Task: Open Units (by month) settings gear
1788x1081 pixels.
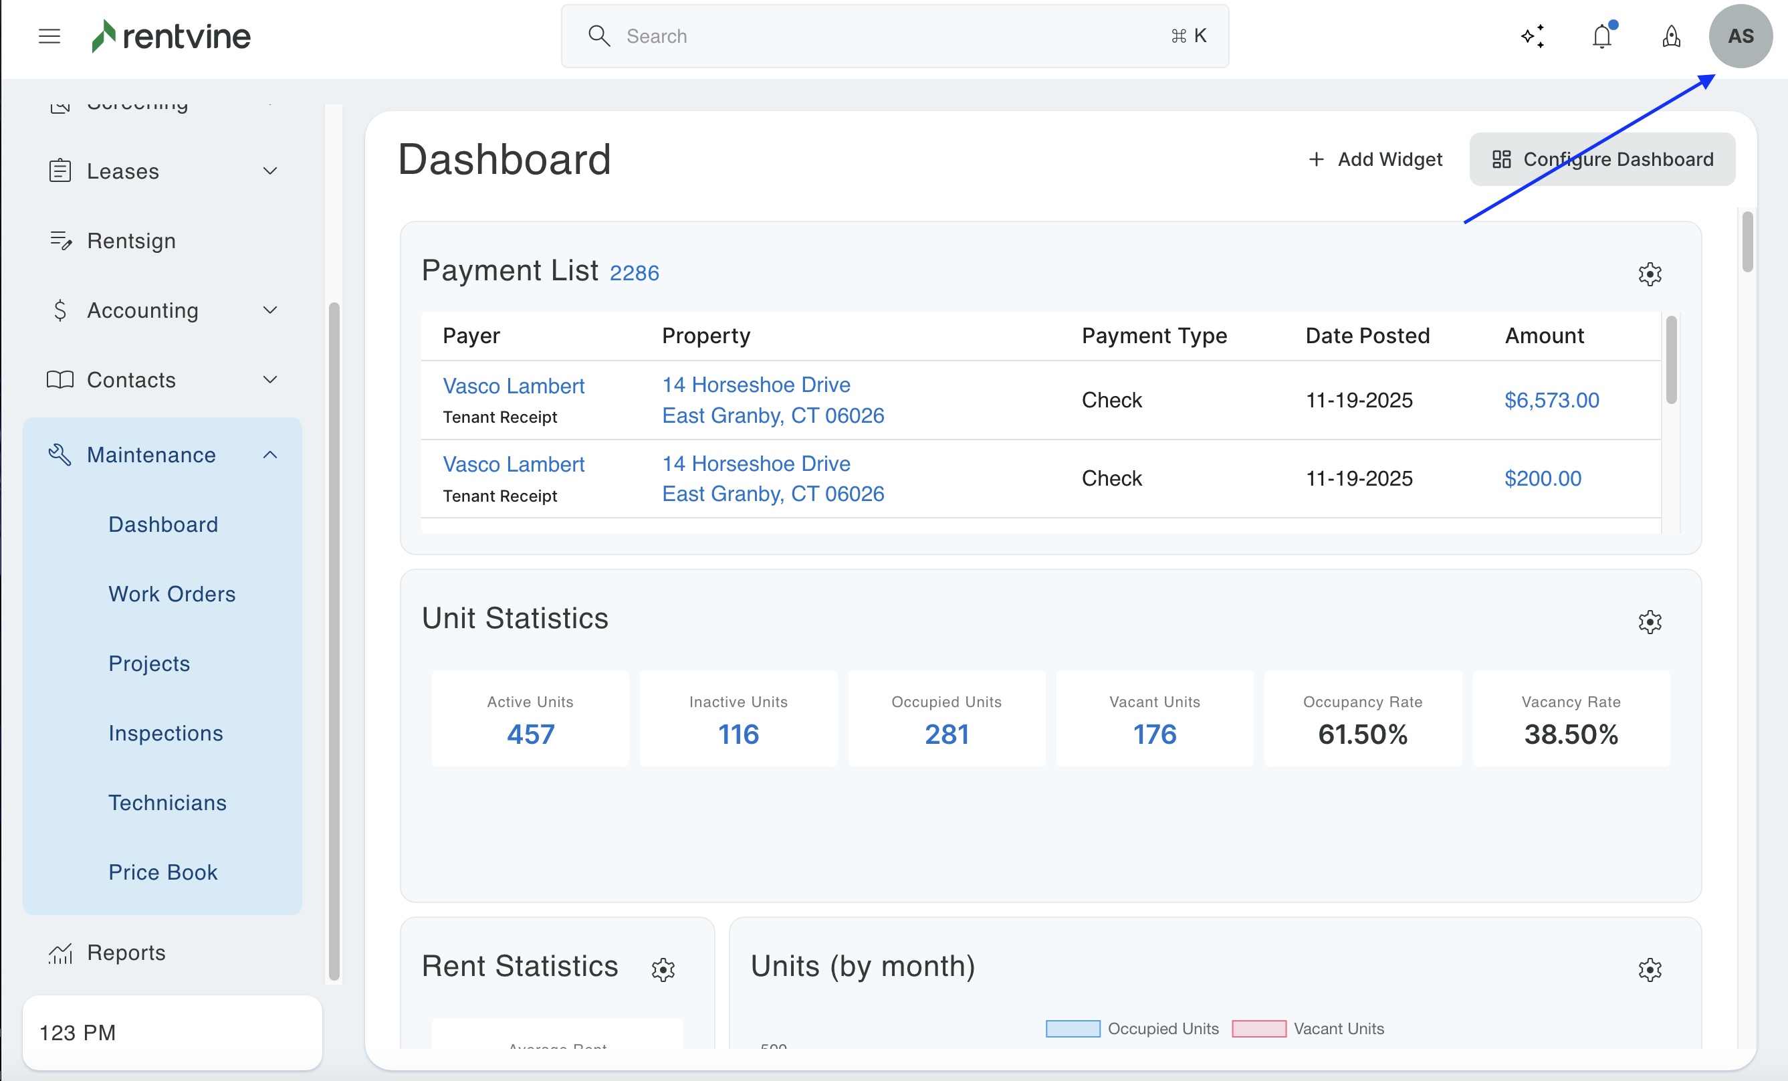Action: (x=1649, y=969)
